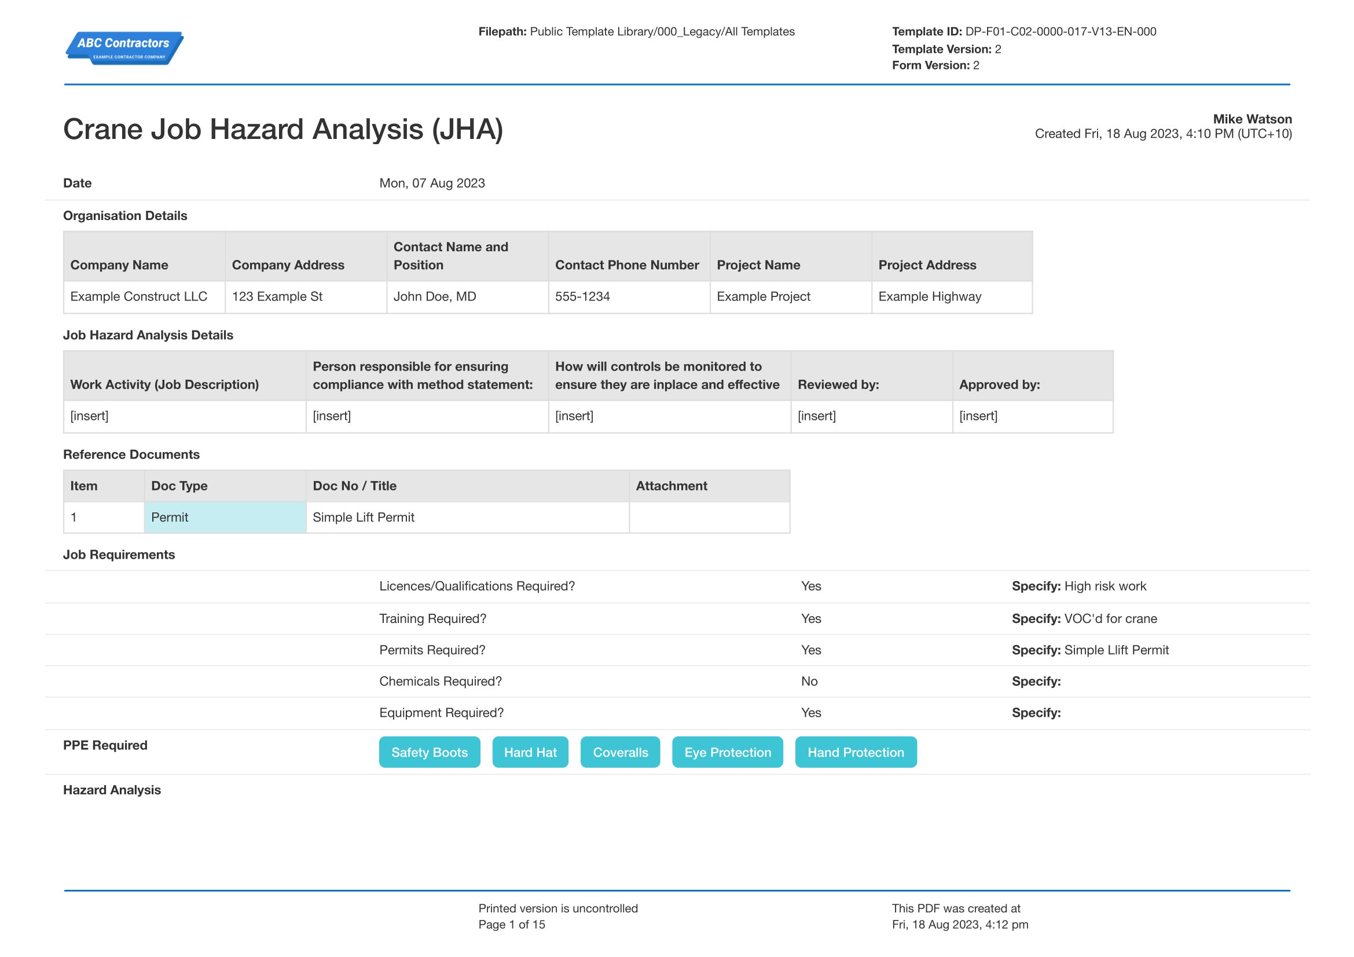Click the 123 Example St cell
This screenshot has height=957, width=1354.
[306, 296]
